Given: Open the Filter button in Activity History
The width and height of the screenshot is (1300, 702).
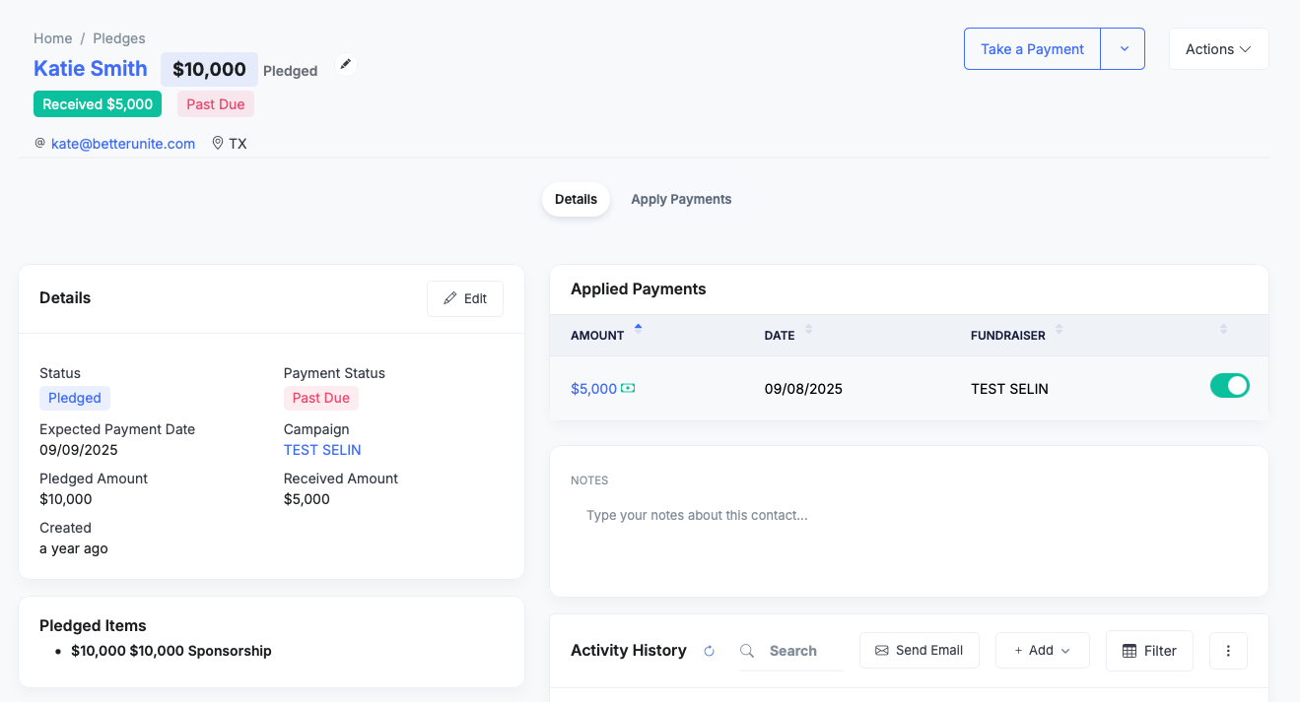Looking at the screenshot, I should point(1149,651).
